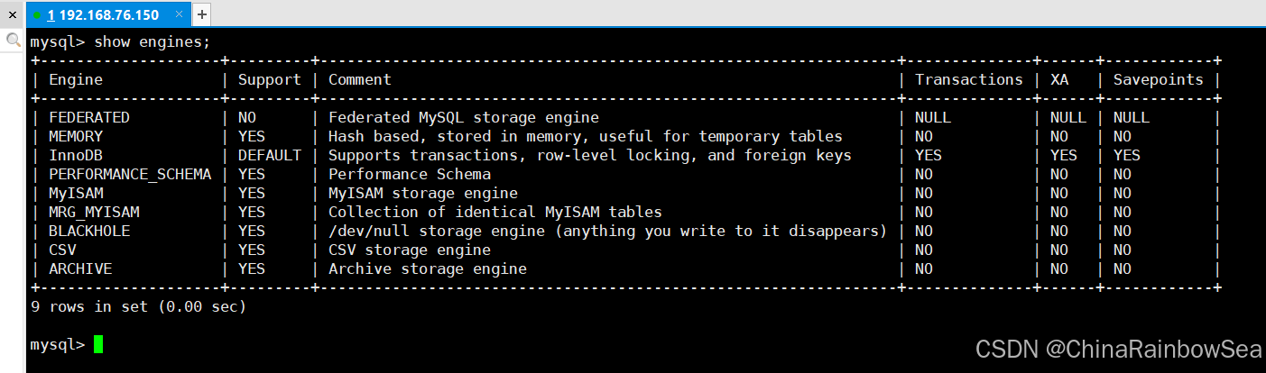
Task: Click the Comment column header
Action: click(359, 79)
